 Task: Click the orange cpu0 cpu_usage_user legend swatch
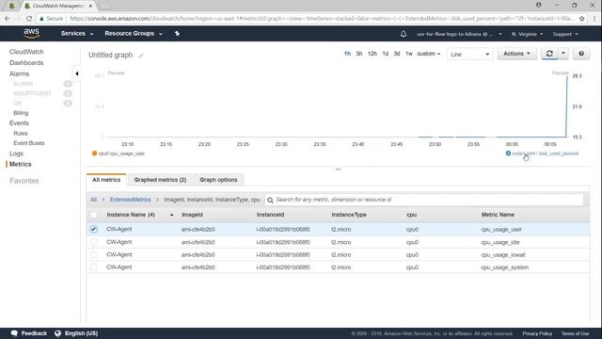pyautogui.click(x=94, y=153)
